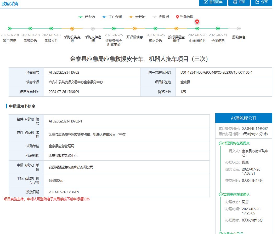Click the 包件（标段）名称 value cell
The width and height of the screenshot is (277, 234).
coord(127,134)
